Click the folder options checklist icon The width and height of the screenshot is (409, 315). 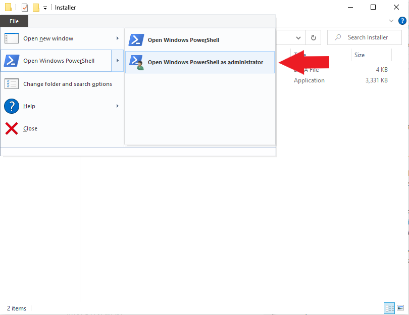click(12, 84)
